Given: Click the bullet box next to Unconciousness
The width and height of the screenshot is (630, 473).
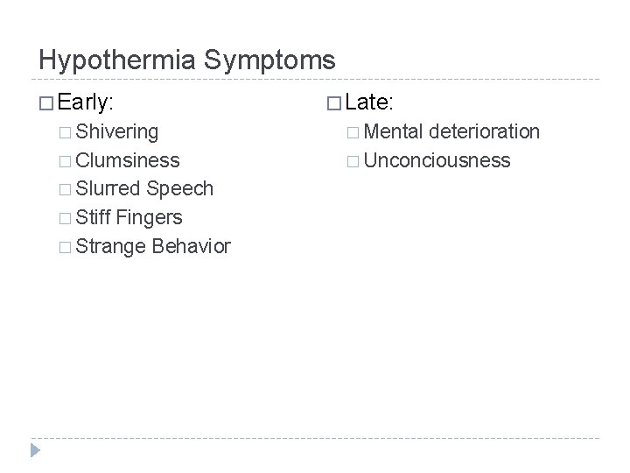Looking at the screenshot, I should pyautogui.click(x=353, y=162).
